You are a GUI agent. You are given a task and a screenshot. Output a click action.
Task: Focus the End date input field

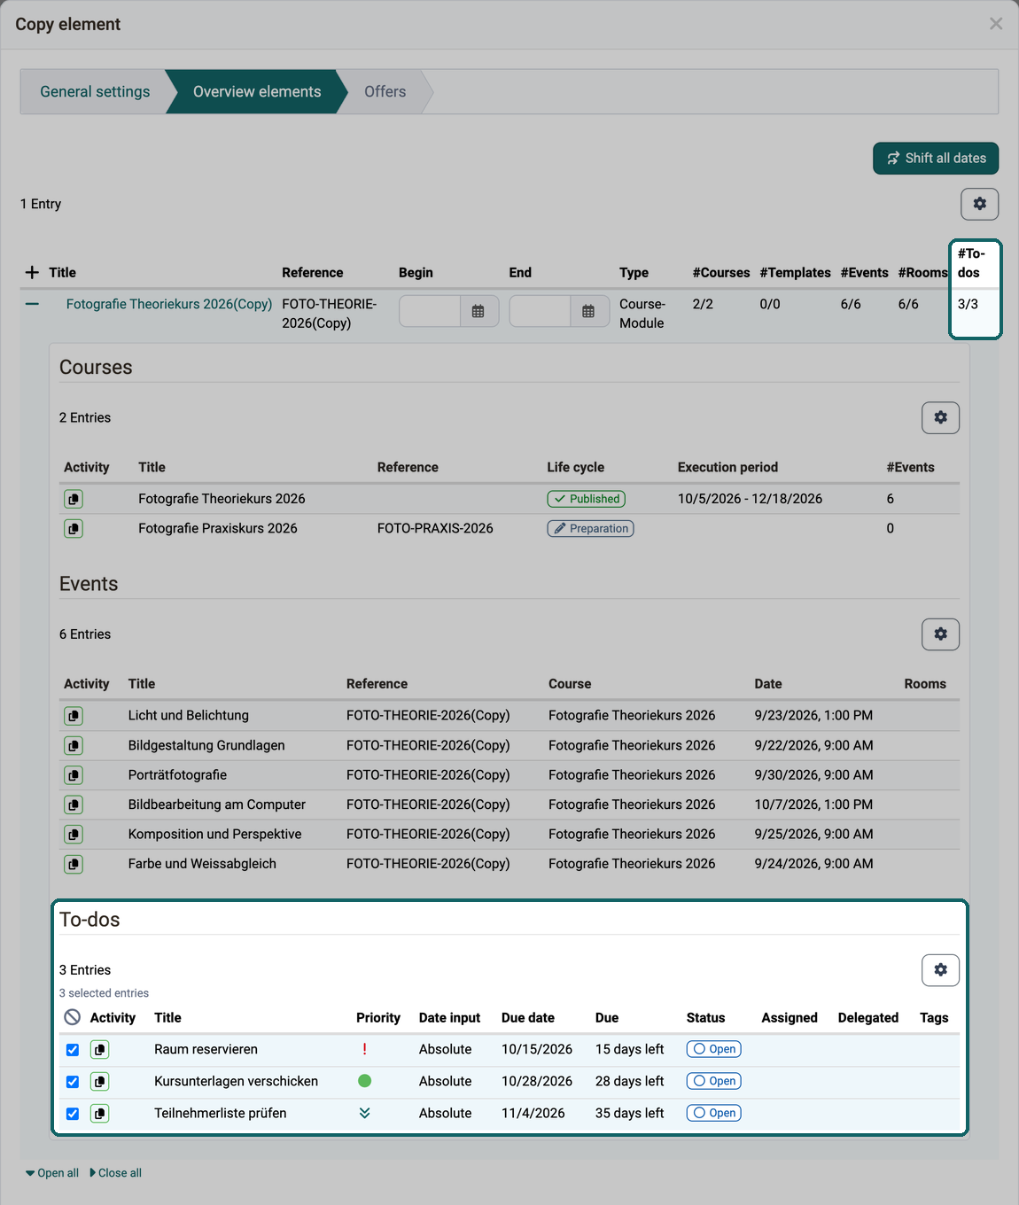tap(540, 311)
